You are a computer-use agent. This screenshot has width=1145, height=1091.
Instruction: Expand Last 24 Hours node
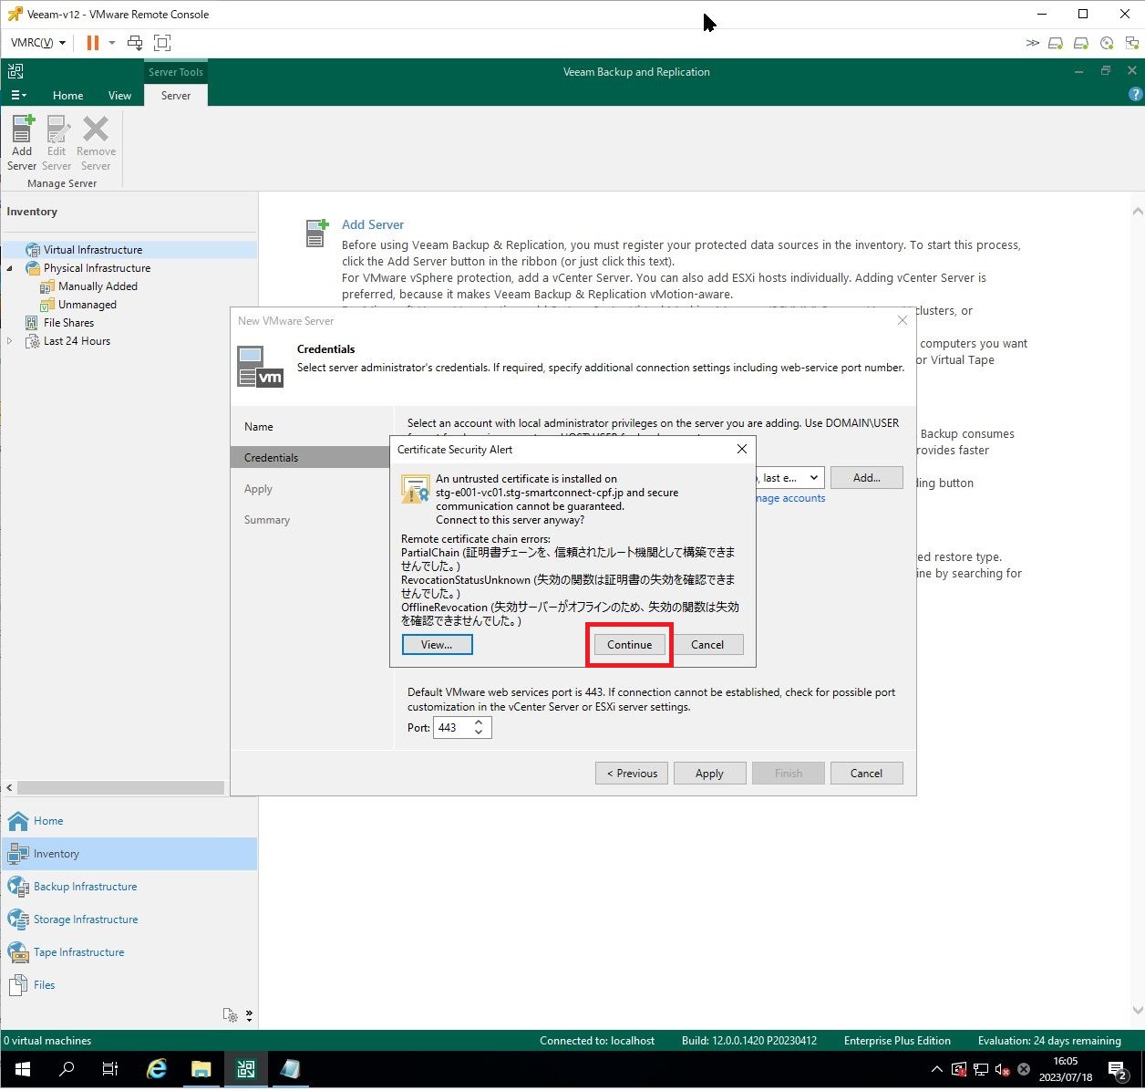click(10, 341)
